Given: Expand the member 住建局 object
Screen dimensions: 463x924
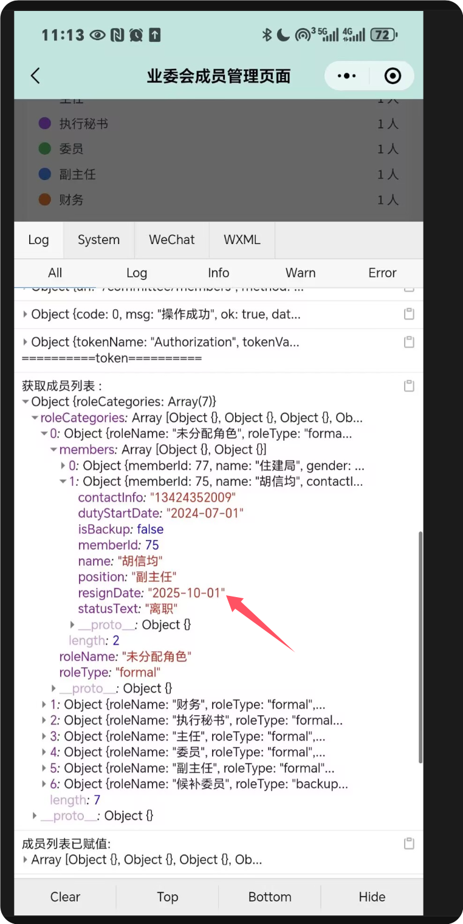Looking at the screenshot, I should [63, 466].
